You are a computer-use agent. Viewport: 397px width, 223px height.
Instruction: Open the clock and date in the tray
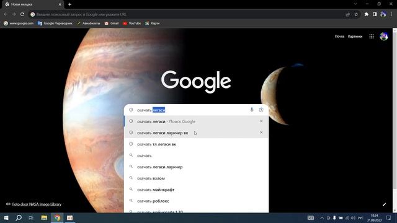(374, 218)
